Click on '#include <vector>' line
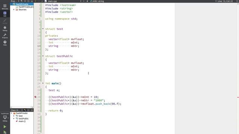239x134 pixels. (x=59, y=12)
